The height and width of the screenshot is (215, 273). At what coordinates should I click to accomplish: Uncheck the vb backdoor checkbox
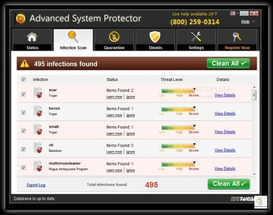coord(23,149)
